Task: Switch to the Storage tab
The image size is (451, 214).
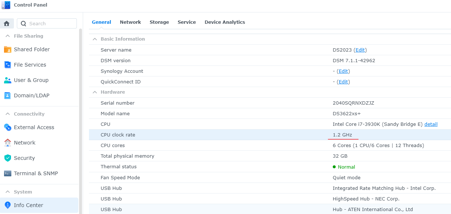Action: (x=159, y=22)
